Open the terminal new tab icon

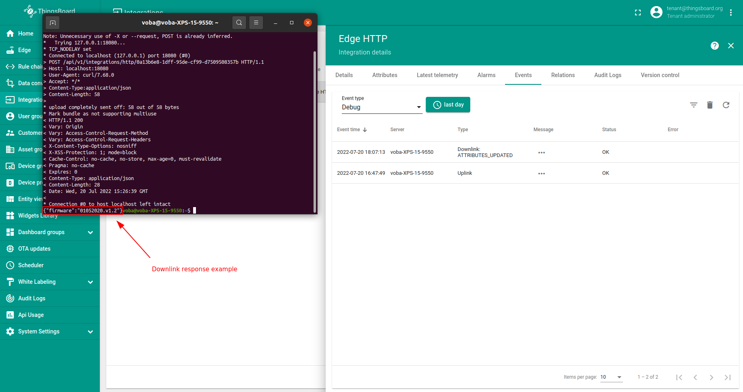click(53, 23)
